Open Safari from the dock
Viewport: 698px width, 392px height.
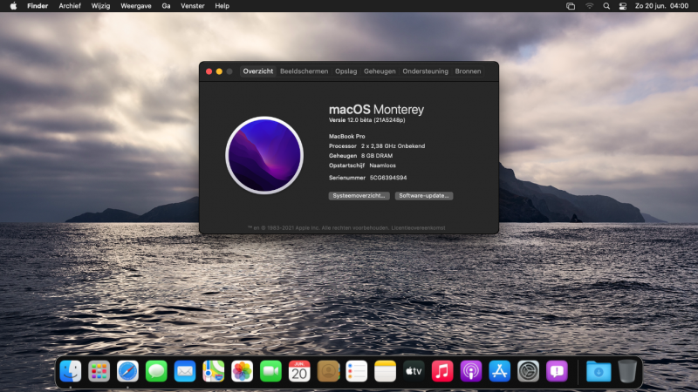click(x=127, y=371)
